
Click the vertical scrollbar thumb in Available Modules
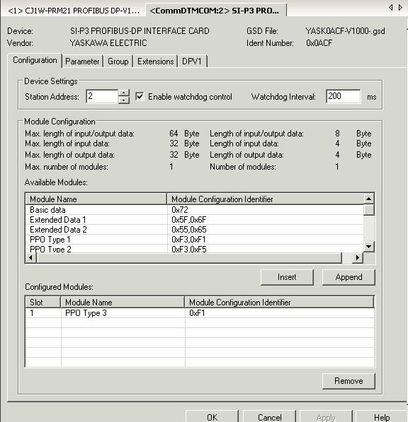pyautogui.click(x=368, y=210)
